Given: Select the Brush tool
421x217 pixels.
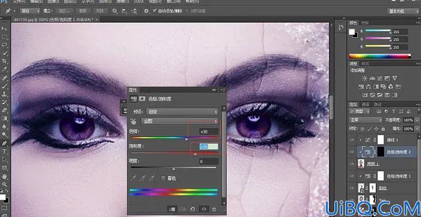Looking at the screenshot, I should (4, 86).
